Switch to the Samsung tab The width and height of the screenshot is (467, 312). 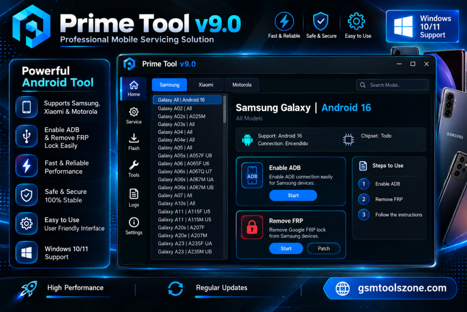170,85
